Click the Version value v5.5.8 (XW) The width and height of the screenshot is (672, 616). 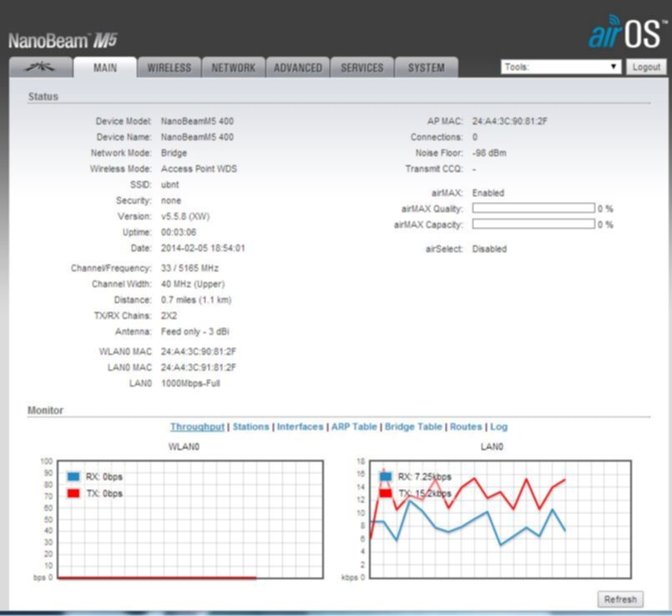pyautogui.click(x=185, y=216)
